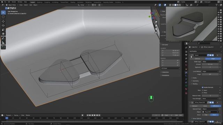Open the Tool properties tab
Viewport: 223px width, 125px height.
point(186,48)
